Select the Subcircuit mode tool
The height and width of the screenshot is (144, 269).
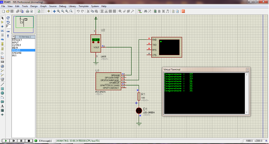3,44
